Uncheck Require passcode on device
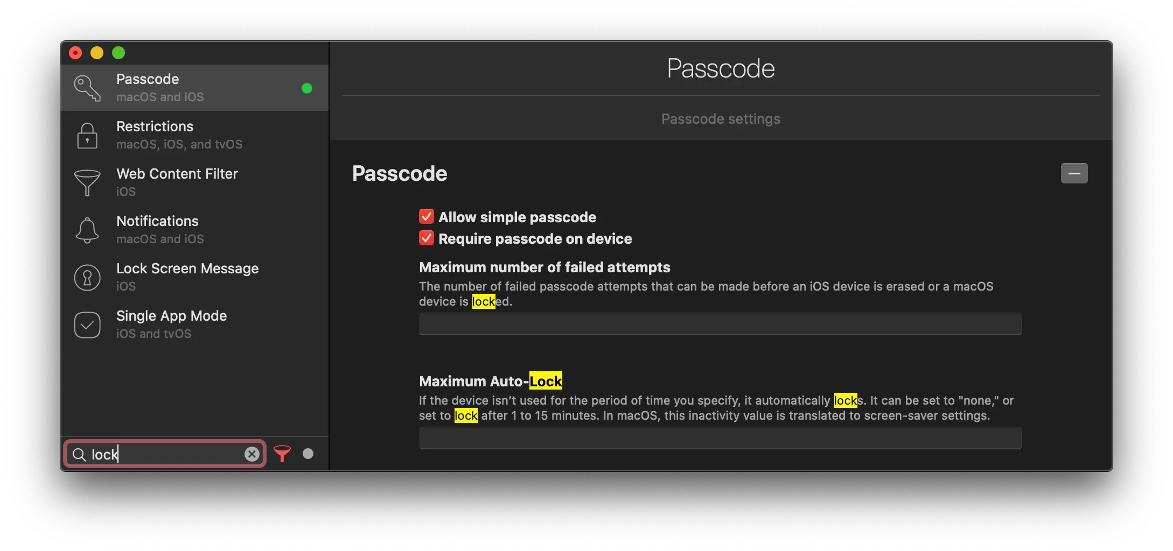The height and width of the screenshot is (551, 1173). [x=427, y=238]
